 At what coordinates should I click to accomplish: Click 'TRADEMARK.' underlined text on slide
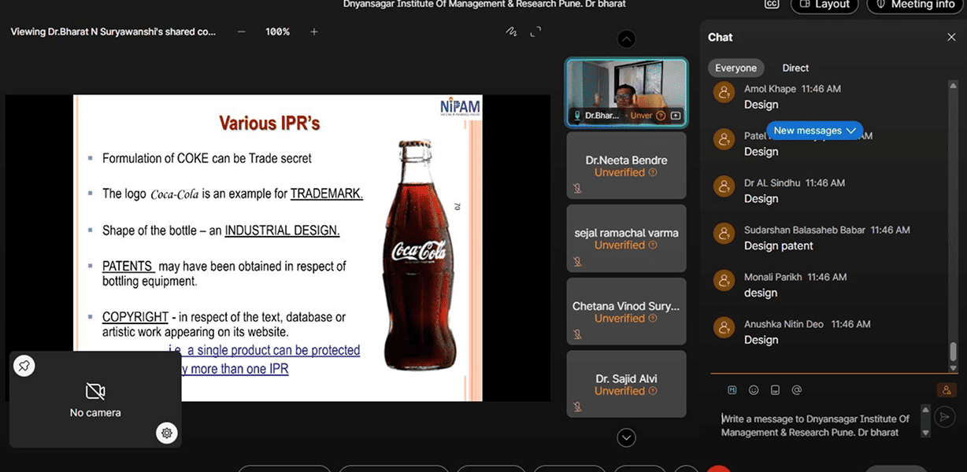327,194
